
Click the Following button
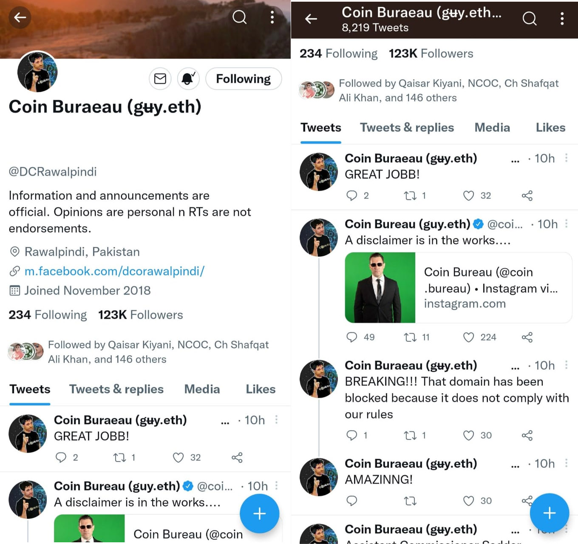243,79
